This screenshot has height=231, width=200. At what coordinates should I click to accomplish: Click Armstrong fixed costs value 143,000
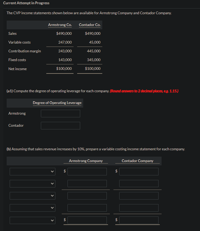pyautogui.click(x=65, y=60)
